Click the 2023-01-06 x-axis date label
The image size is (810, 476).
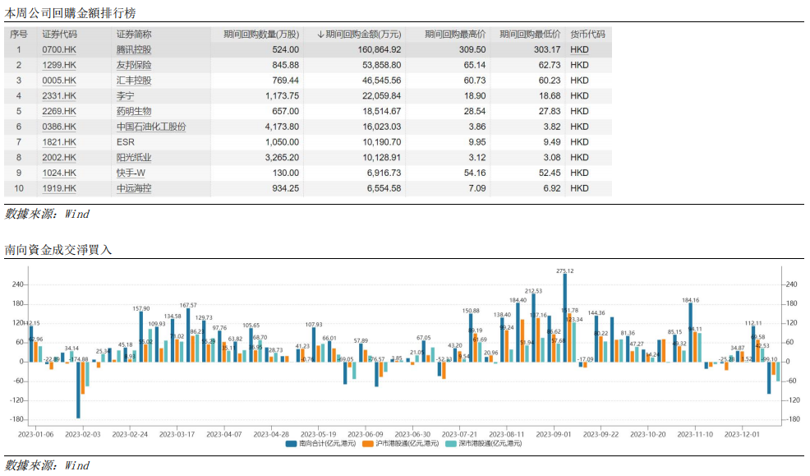(x=35, y=435)
